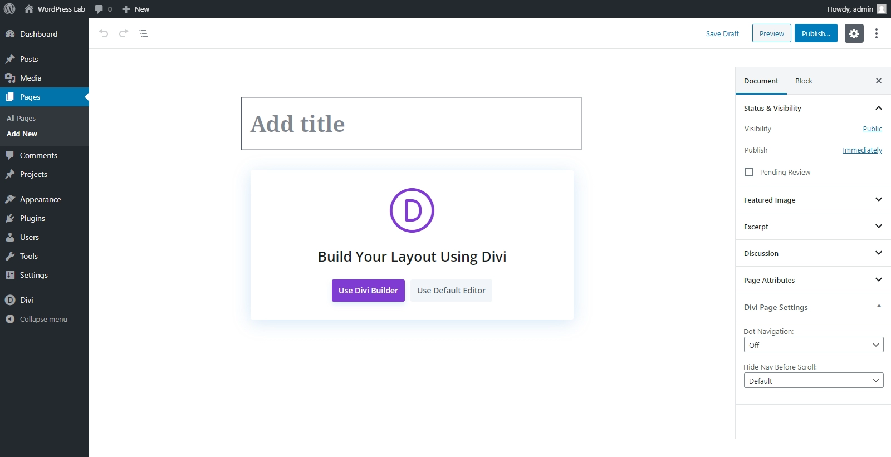Open admin user avatar
Screen dimensions: 891x457
882,9
